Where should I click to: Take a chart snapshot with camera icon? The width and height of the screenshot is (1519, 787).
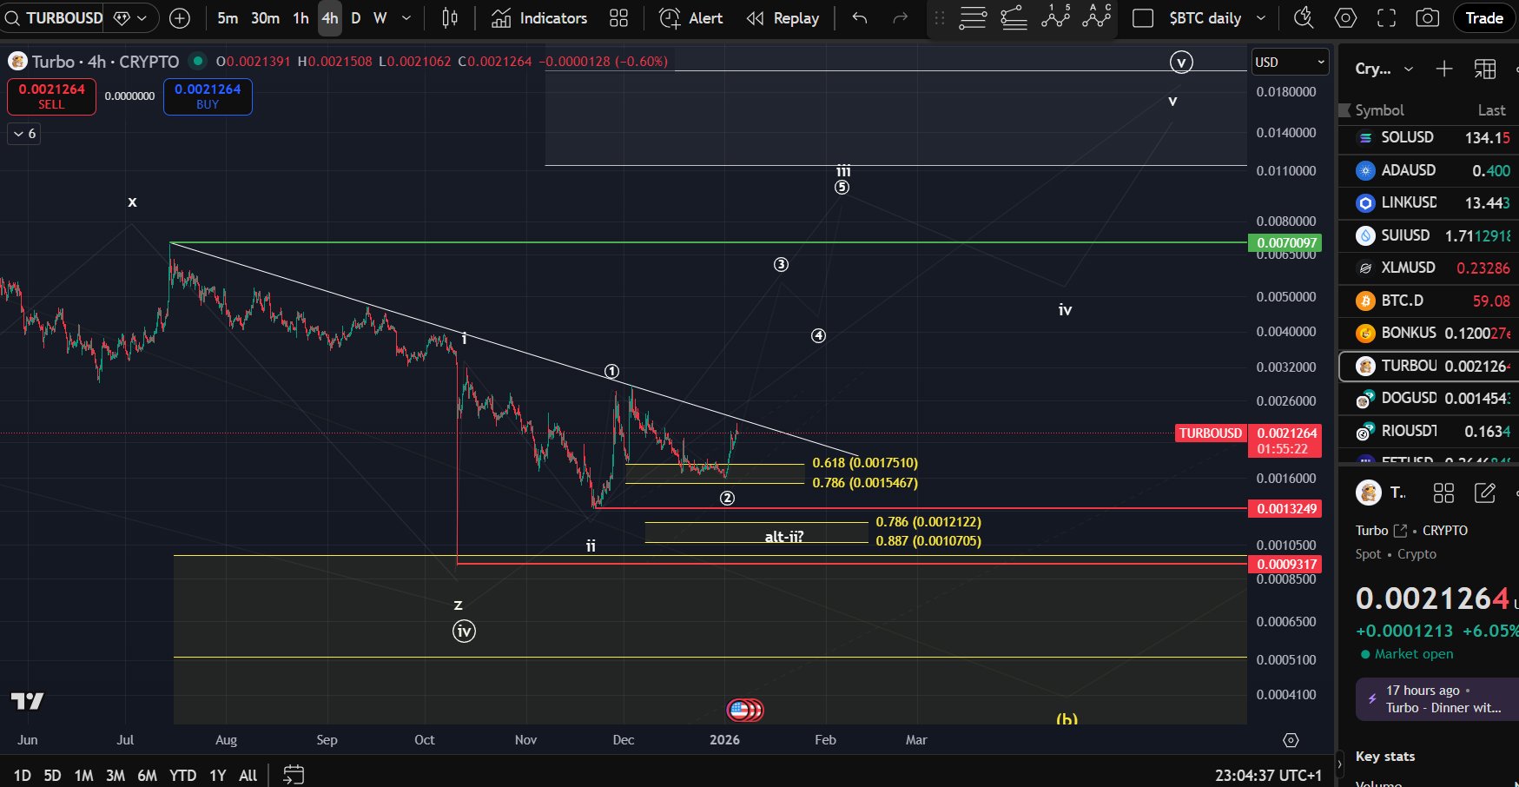click(x=1428, y=17)
